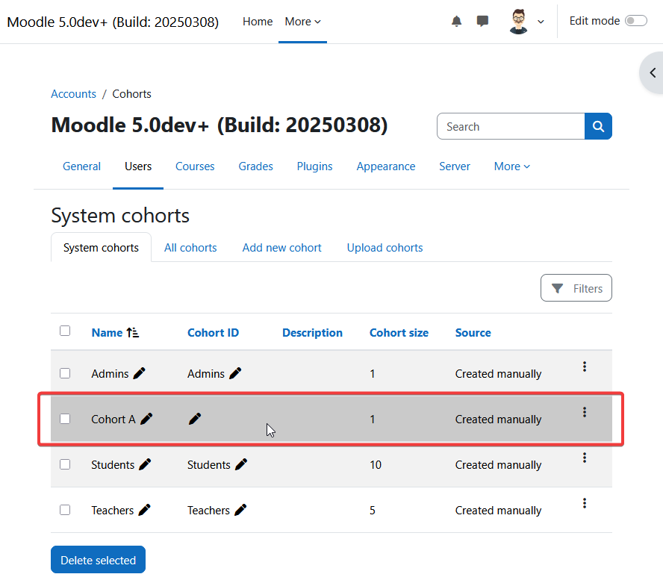
Task: Toggle the Edit mode switch
Action: coord(636,21)
